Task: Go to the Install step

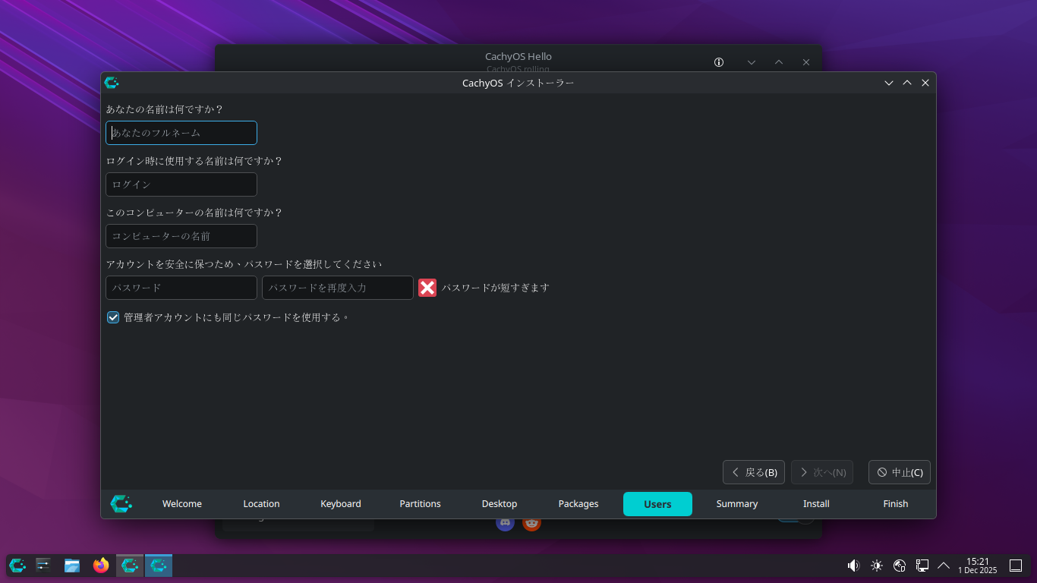Action: 816,504
